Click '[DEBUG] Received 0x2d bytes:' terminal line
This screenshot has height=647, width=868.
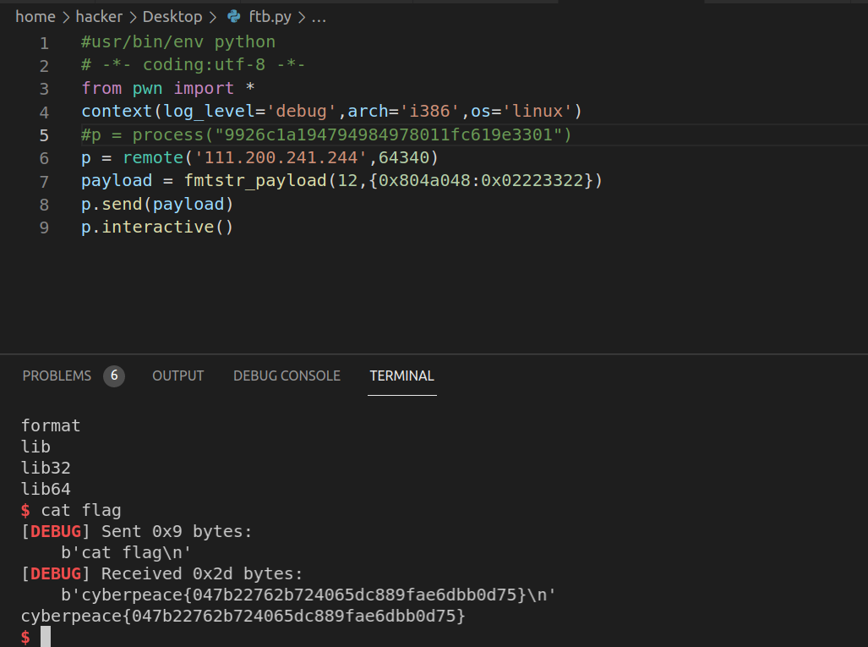161,573
